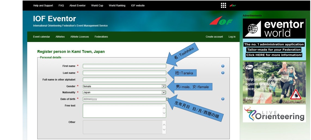
Task: Show info icon for First name
Action: click(223, 66)
